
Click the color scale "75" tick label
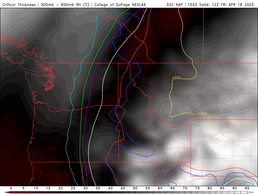197,188
